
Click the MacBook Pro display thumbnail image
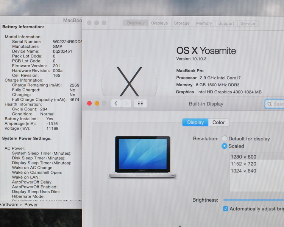(x=142, y=157)
